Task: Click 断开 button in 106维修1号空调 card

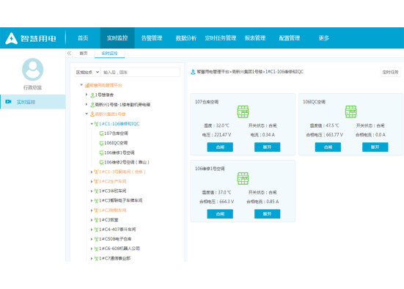Action: (x=267, y=214)
